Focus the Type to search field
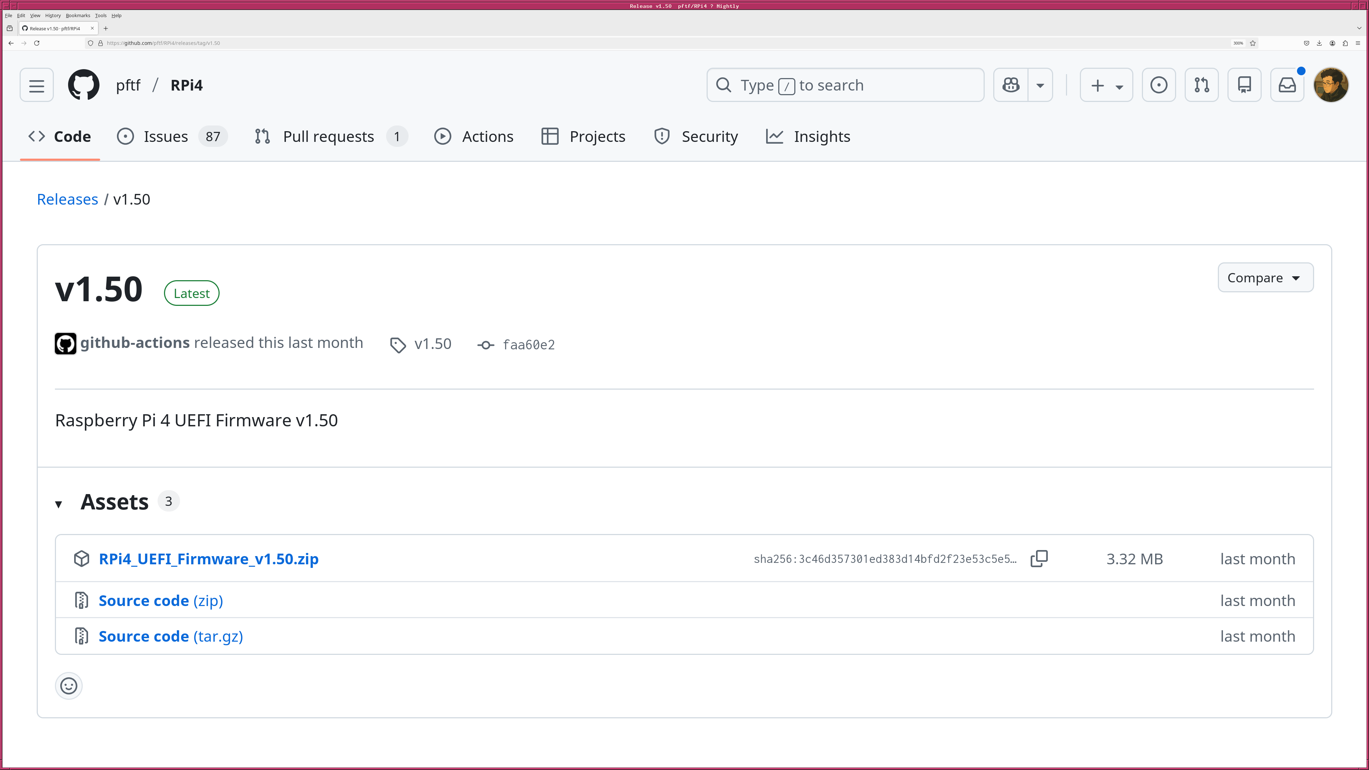1369x770 pixels. pyautogui.click(x=845, y=85)
